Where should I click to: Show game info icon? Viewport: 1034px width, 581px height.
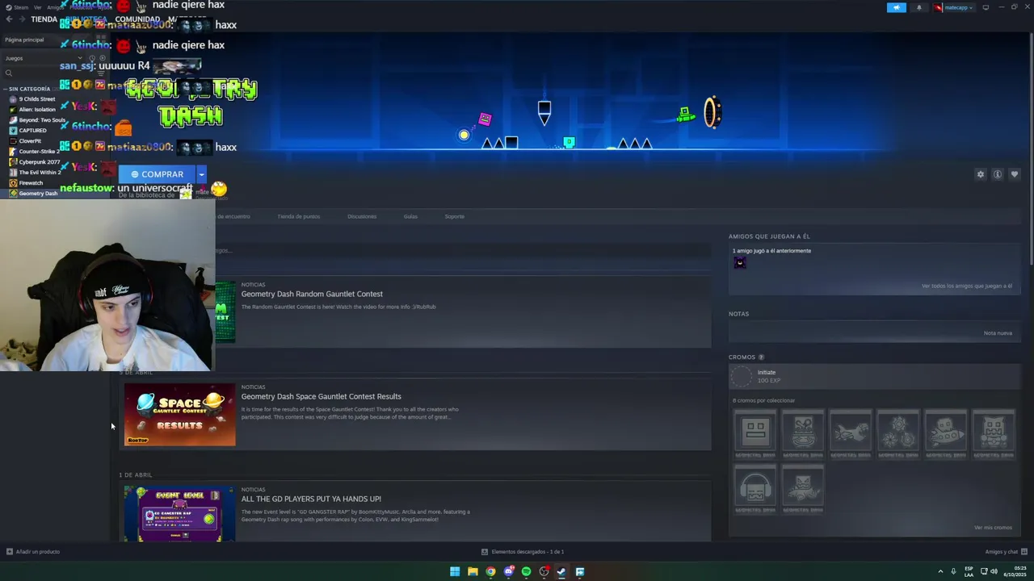(x=998, y=174)
